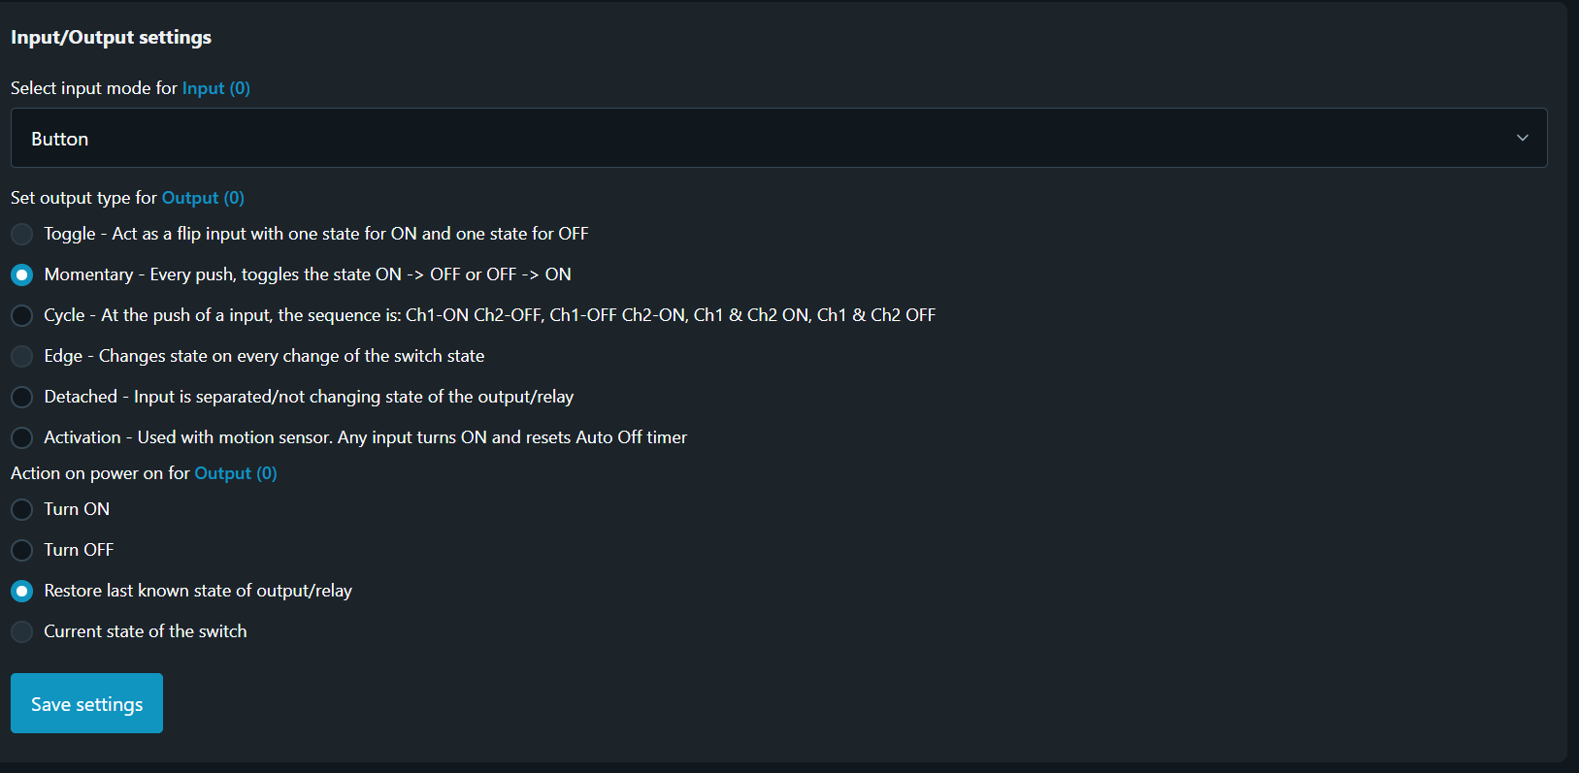Choose Restore last known state radio button
Image resolution: width=1579 pixels, height=773 pixels.
tap(21, 591)
